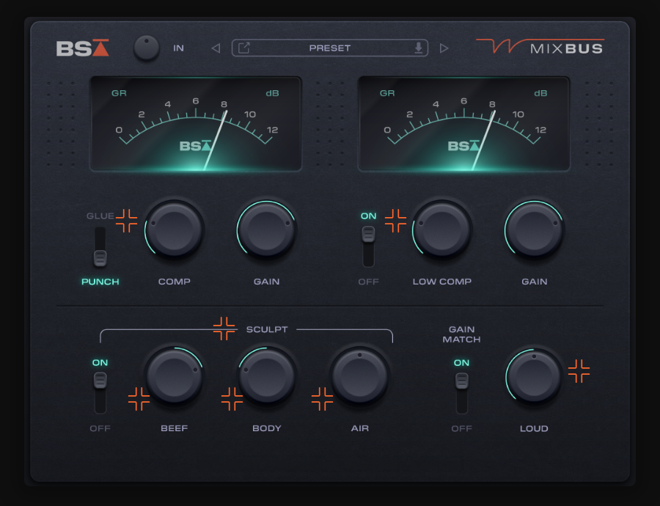Viewport: 660px width, 506px height.
Task: Click the LOUD label
Action: pos(534,429)
